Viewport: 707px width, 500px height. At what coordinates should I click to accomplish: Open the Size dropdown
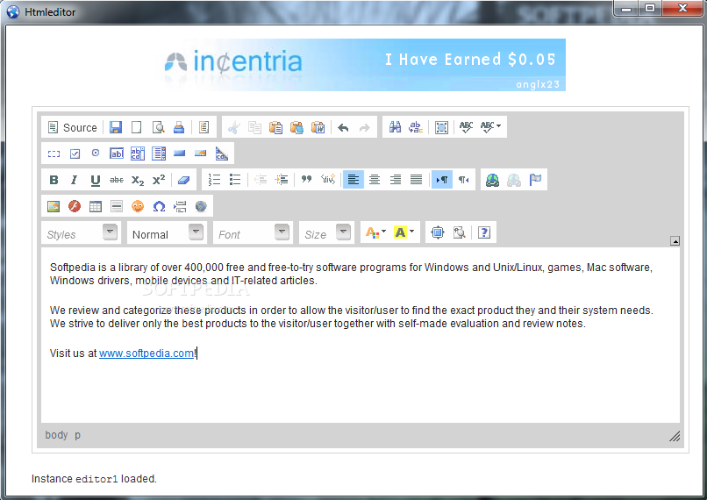pyautogui.click(x=326, y=232)
